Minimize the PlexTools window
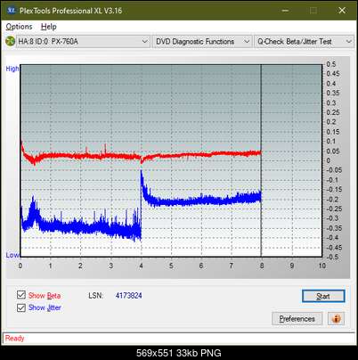Image resolution: width=358 pixels, height=360 pixels. [285, 11]
